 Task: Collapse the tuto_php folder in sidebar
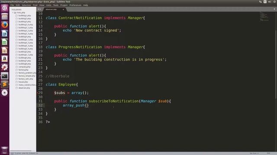[13, 12]
